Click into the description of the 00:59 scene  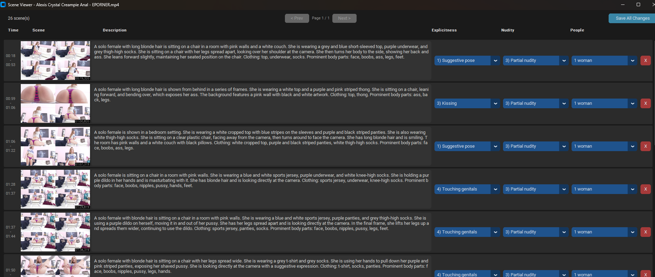(x=261, y=103)
